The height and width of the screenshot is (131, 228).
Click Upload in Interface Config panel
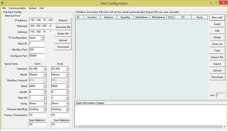63,40
